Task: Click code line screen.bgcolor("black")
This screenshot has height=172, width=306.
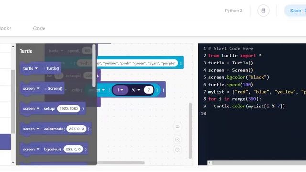Action: coord(239,77)
